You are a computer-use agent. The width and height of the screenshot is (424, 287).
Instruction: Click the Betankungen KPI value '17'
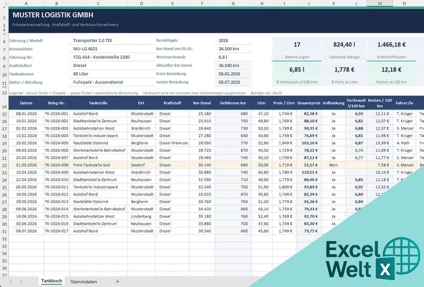click(x=297, y=44)
